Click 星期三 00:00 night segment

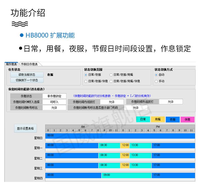[x=72, y=166]
